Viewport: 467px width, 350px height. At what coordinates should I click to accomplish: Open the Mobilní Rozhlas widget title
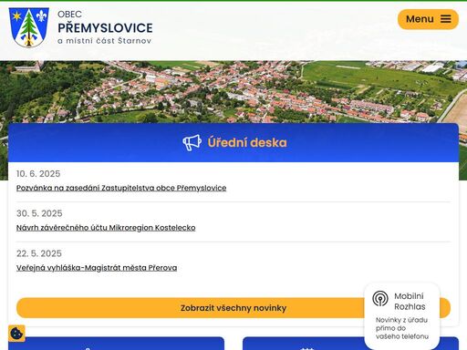(410, 302)
